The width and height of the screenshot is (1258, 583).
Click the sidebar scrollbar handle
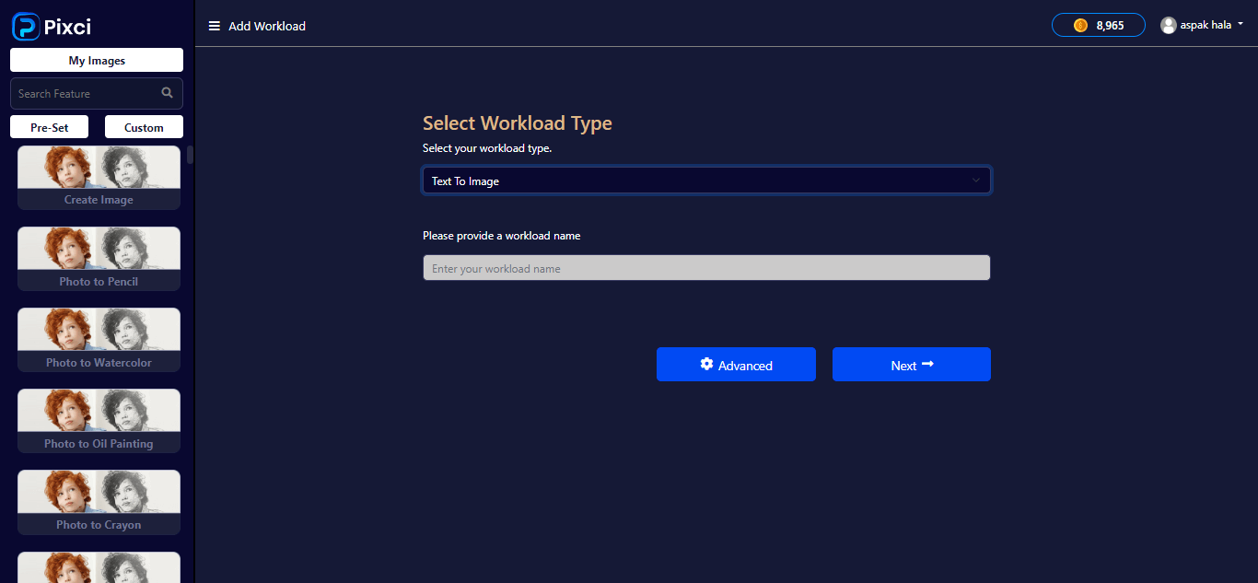191,155
